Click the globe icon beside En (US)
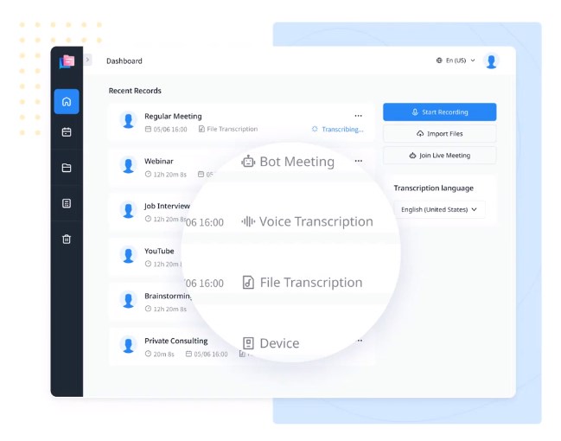This screenshot has height=441, width=561. point(439,61)
